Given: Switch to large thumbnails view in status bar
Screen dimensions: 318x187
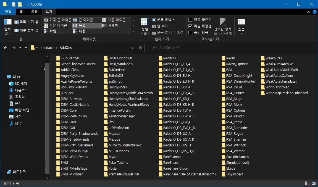Looking at the screenshot, I should point(314,183).
